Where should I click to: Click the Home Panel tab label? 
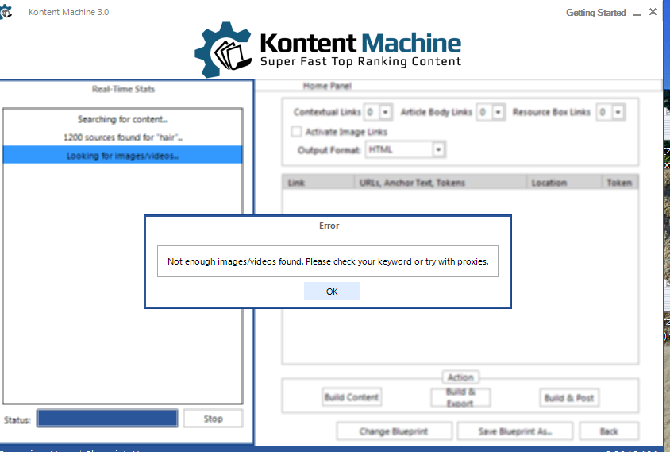coord(327,86)
